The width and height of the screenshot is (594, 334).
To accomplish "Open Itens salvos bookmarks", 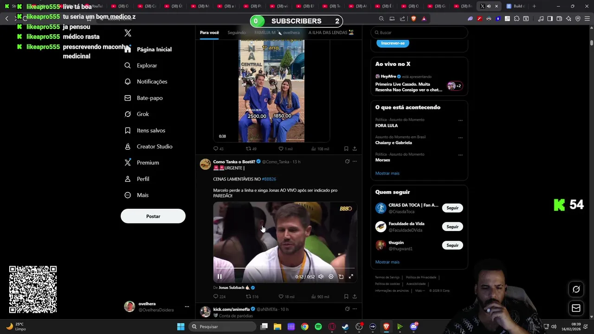I will 144,130.
